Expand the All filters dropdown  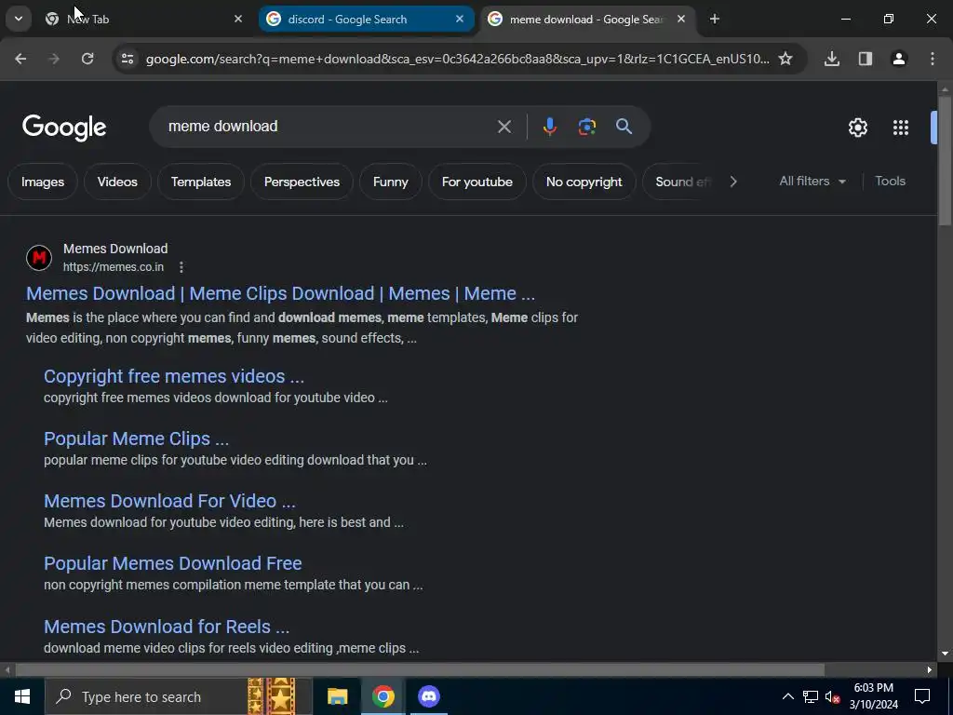(x=812, y=182)
